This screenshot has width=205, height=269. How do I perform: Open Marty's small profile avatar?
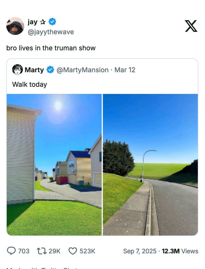point(17,70)
